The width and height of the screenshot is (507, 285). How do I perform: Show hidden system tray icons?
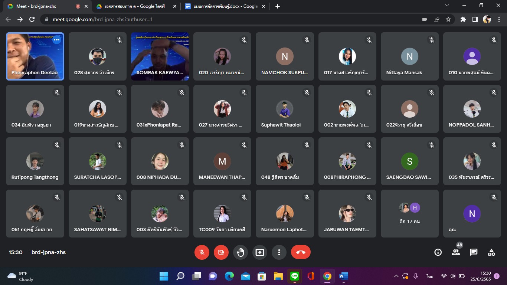[396, 276]
